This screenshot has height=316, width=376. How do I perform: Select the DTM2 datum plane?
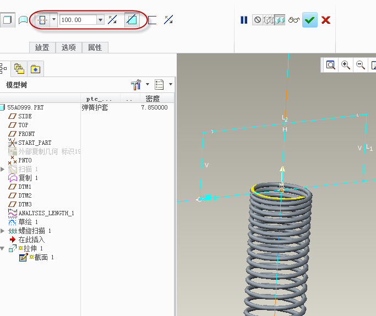25,195
